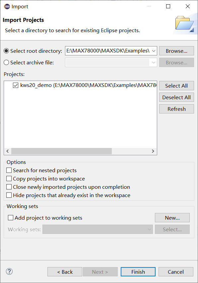
Task: Select the Select archive file radio button
Action: tap(6, 62)
